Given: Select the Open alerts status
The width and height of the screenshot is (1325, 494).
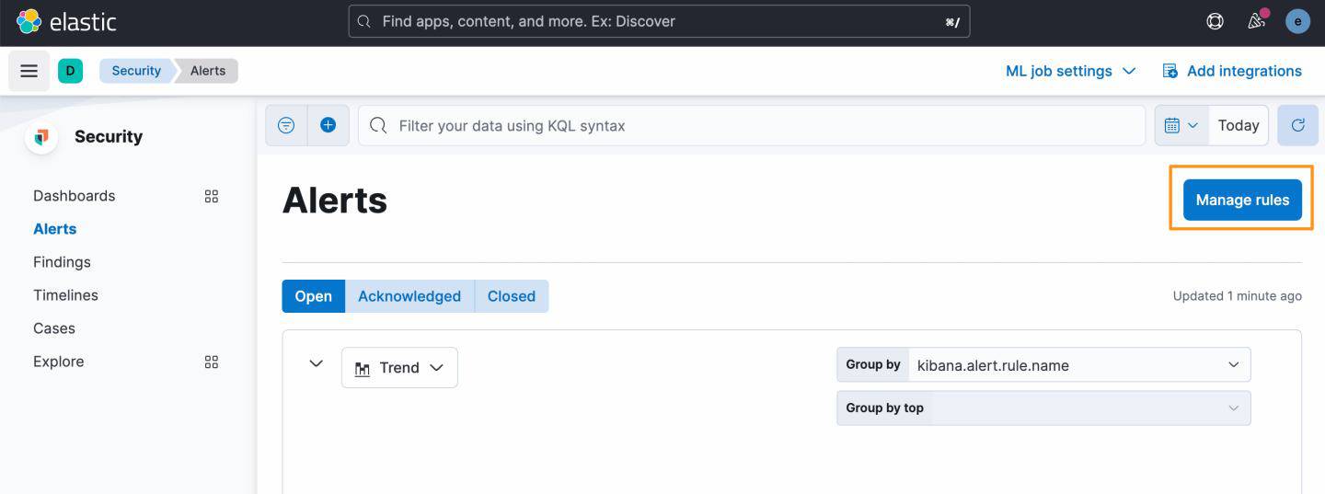Looking at the screenshot, I should 313,296.
